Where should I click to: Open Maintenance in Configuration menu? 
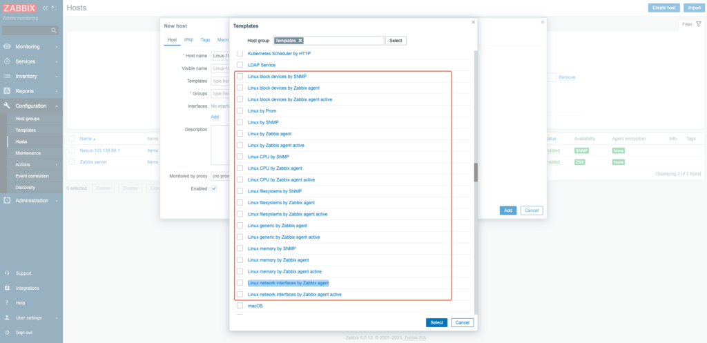tap(28, 153)
